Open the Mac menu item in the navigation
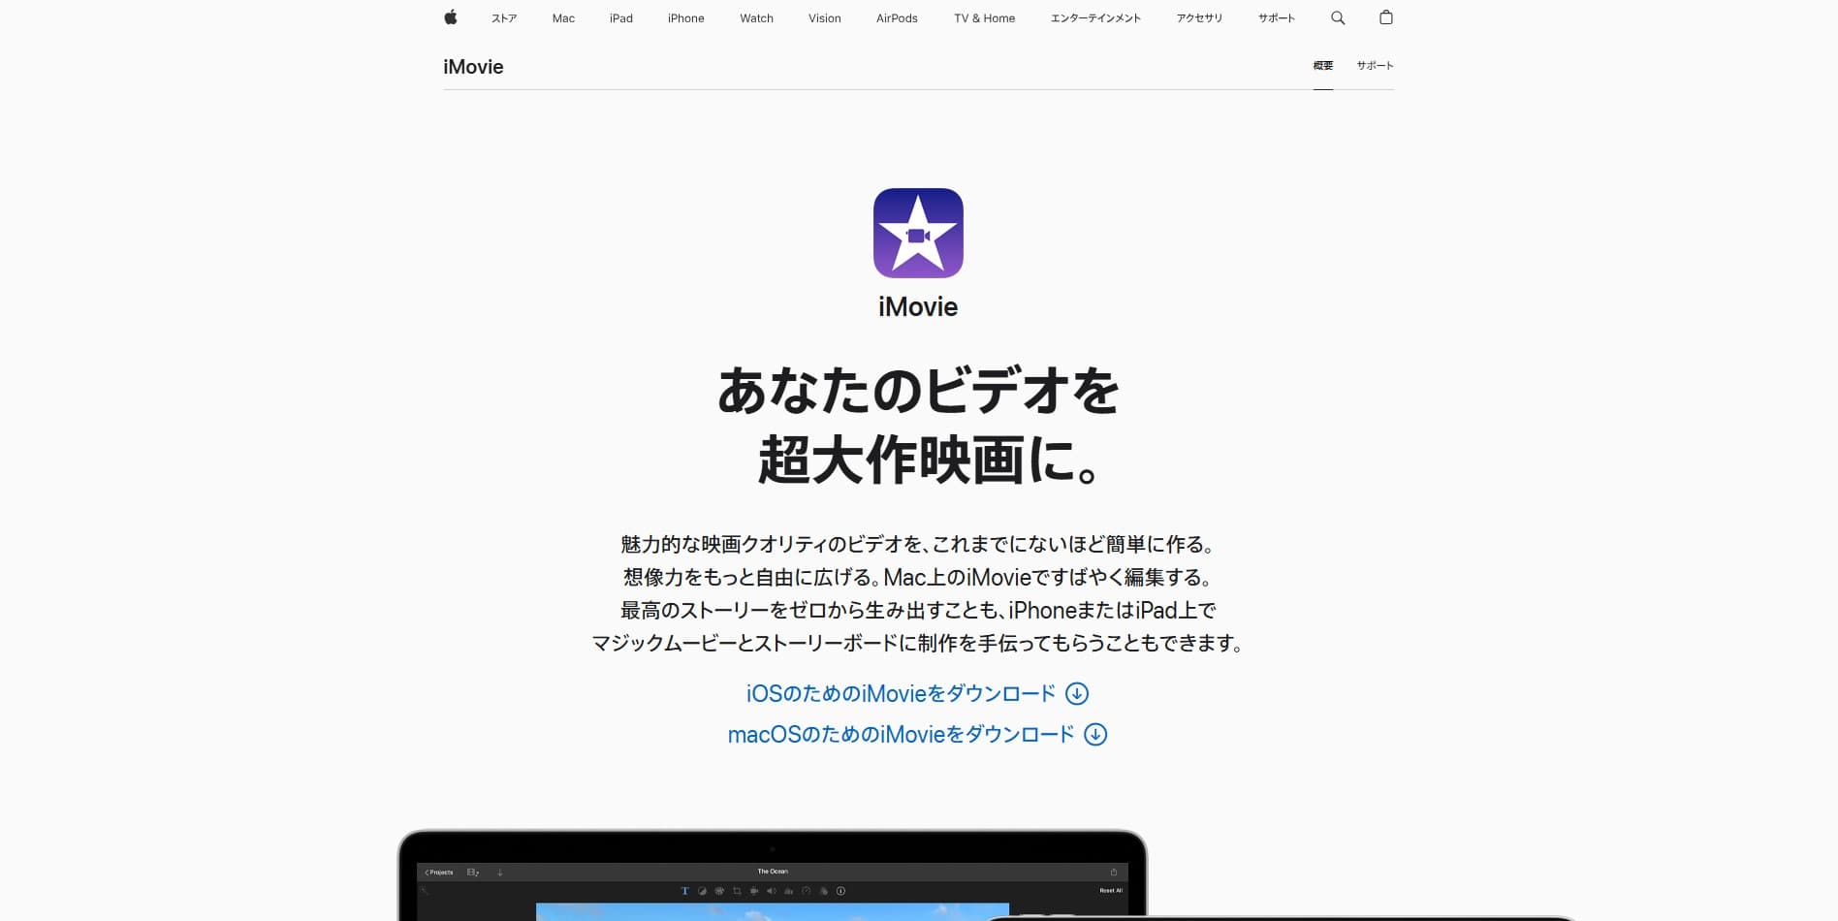 (x=562, y=17)
